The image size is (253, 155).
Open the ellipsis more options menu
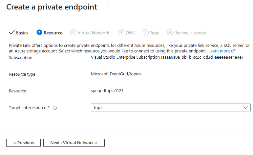108,7
